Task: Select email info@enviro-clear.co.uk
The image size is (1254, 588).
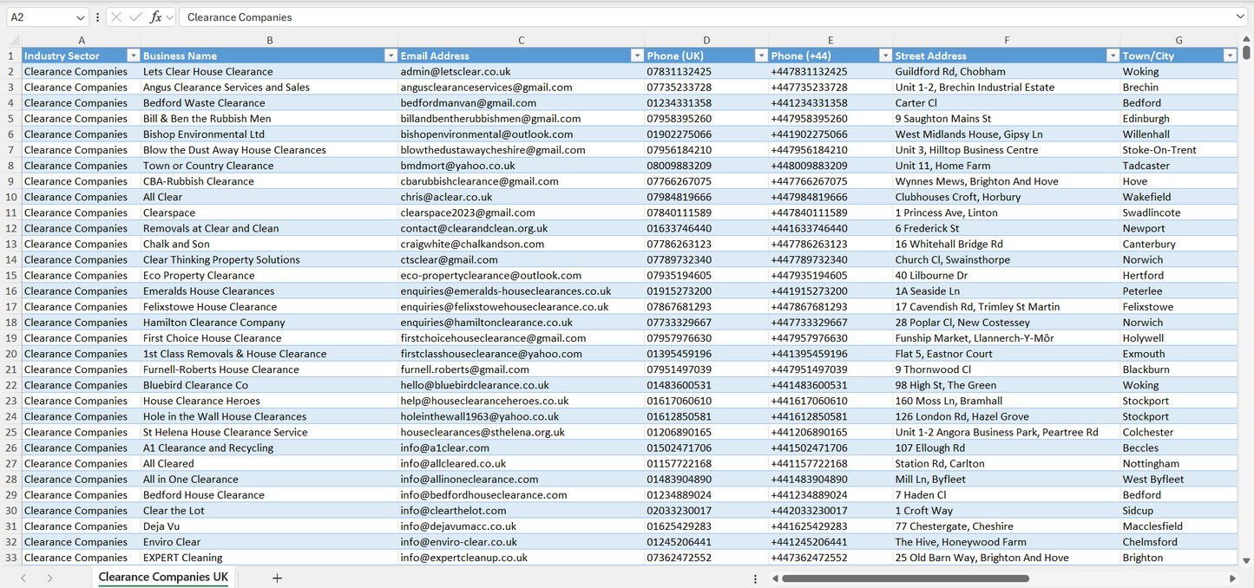Action: tap(522, 542)
